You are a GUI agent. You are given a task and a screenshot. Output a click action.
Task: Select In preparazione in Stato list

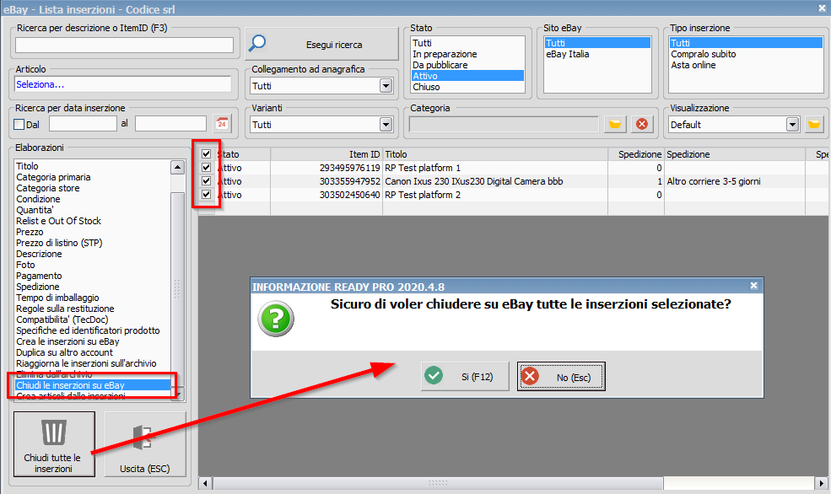click(467, 54)
